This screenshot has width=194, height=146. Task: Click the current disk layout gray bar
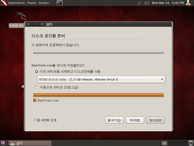(x=98, y=52)
